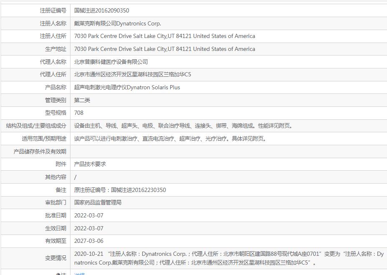Select the 其他内容 label

tap(55, 177)
